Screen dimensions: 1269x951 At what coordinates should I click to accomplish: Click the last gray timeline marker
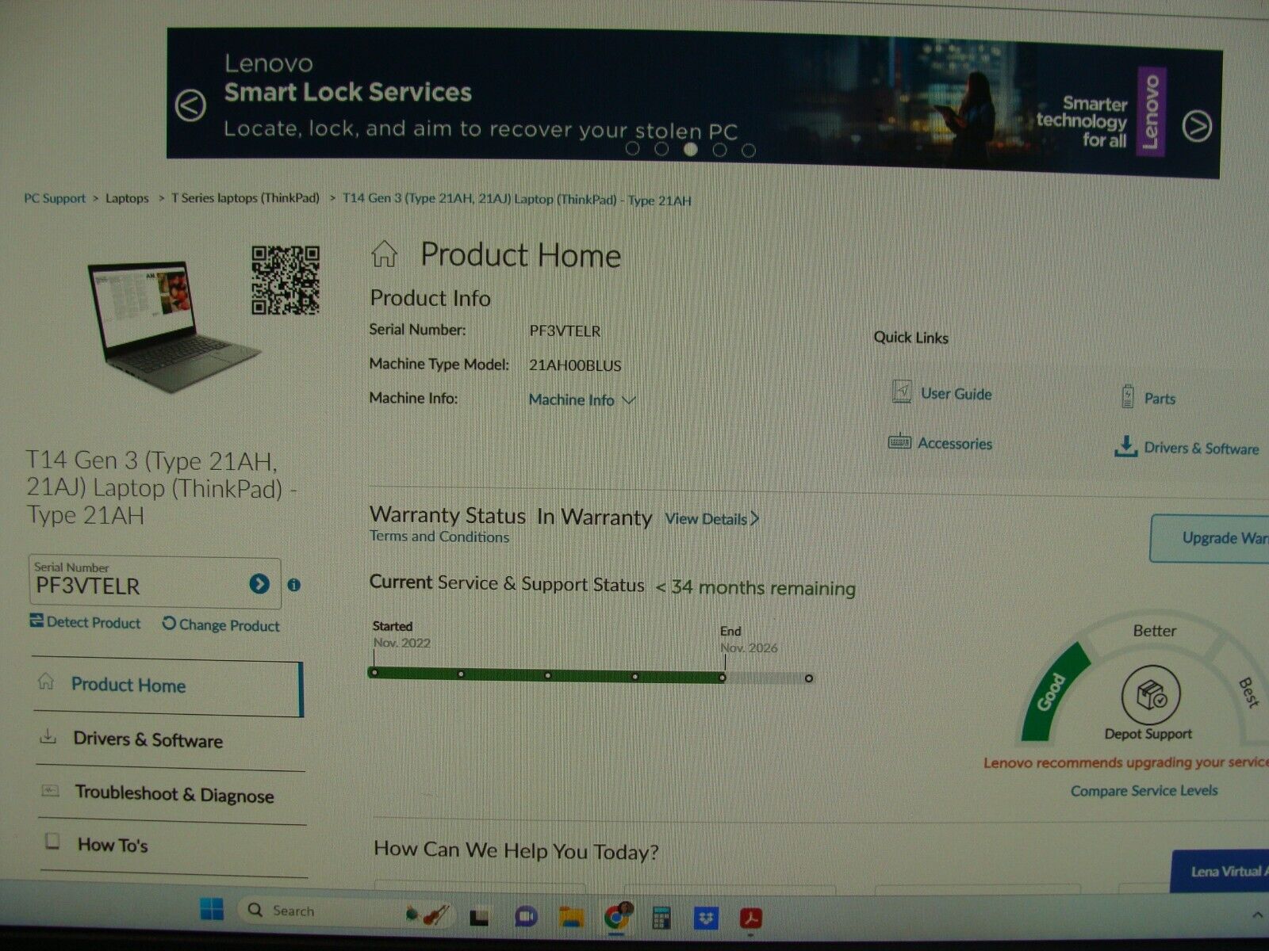pos(809,678)
